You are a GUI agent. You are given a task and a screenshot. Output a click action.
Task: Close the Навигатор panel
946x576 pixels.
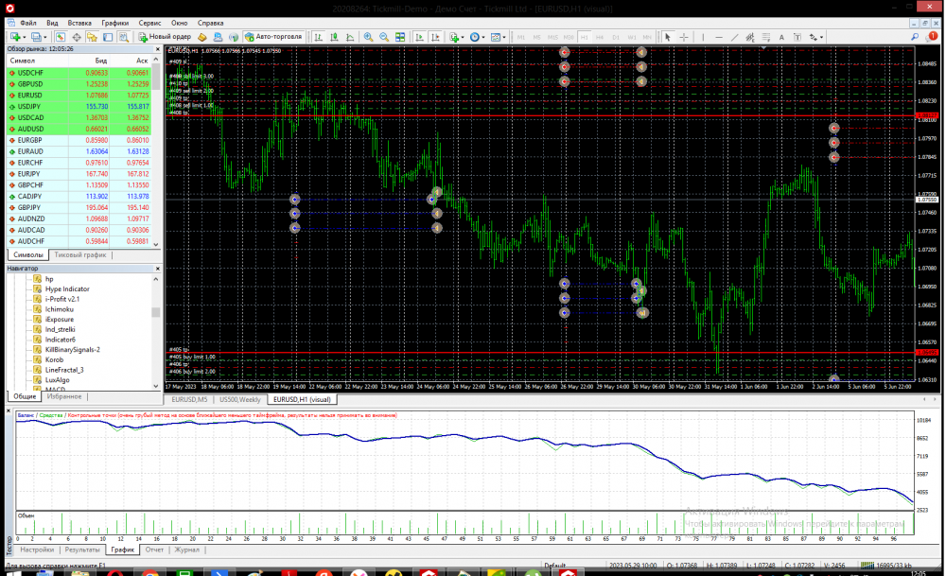click(158, 269)
